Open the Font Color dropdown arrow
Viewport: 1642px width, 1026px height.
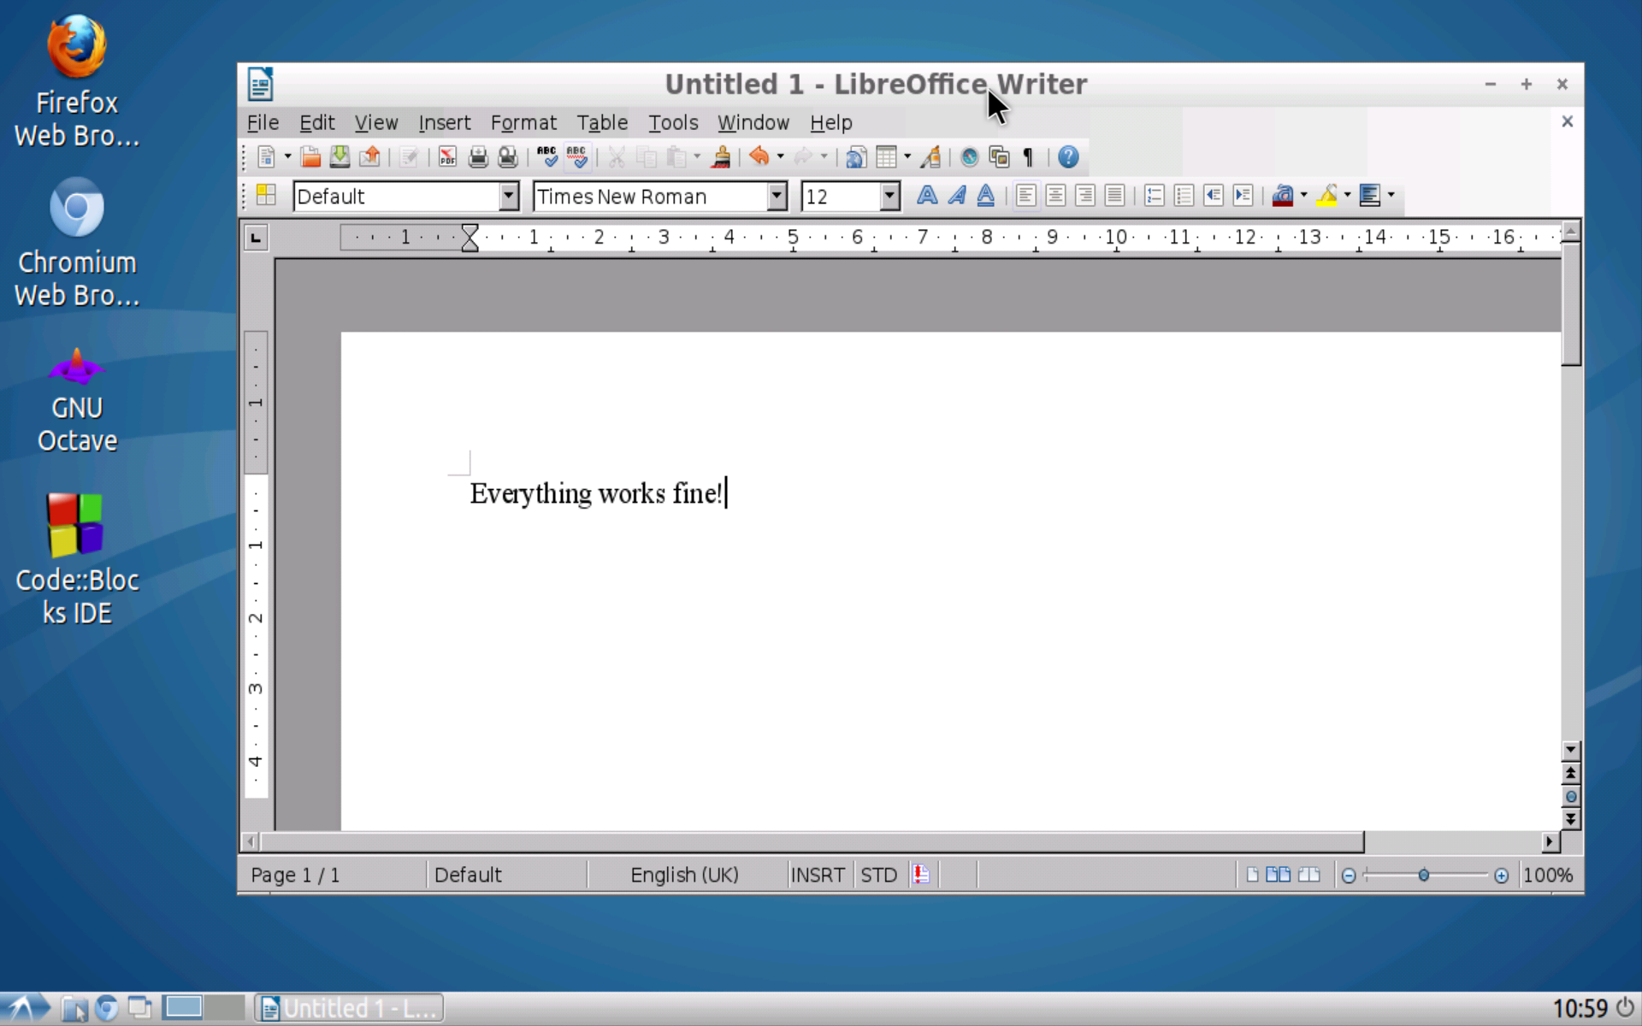[1304, 196]
